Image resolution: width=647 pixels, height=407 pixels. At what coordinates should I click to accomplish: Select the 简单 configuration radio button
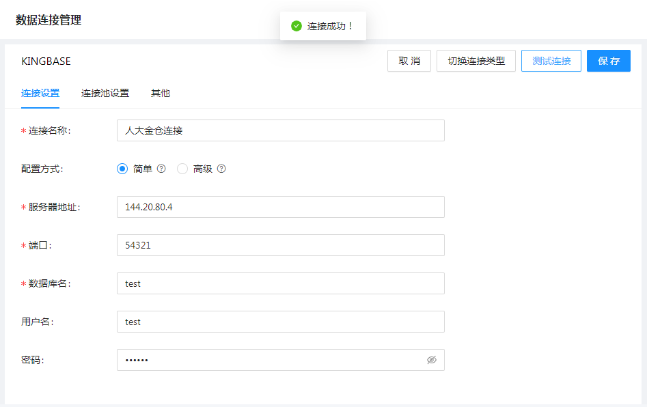tap(122, 169)
